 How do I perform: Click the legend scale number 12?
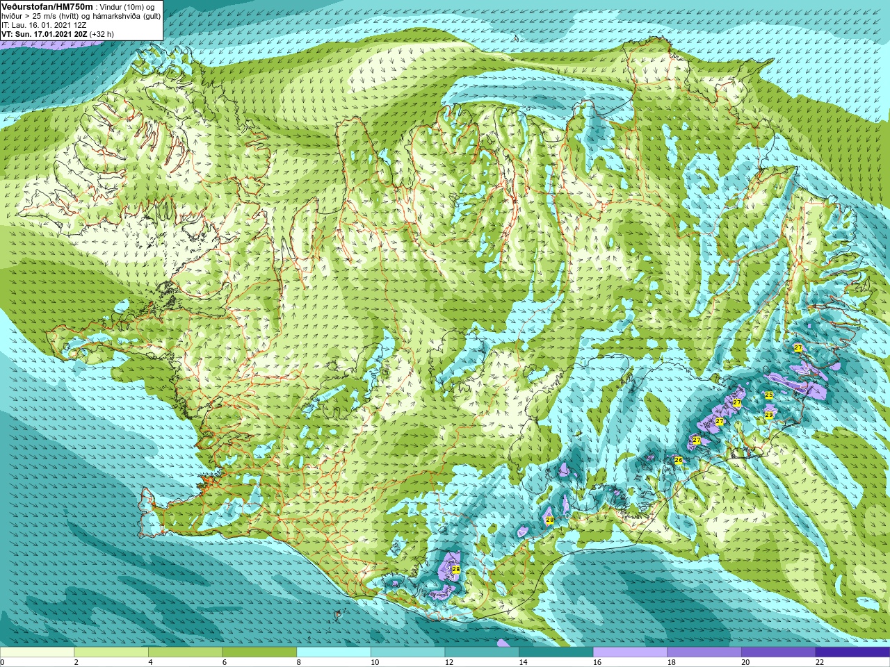coord(449,662)
